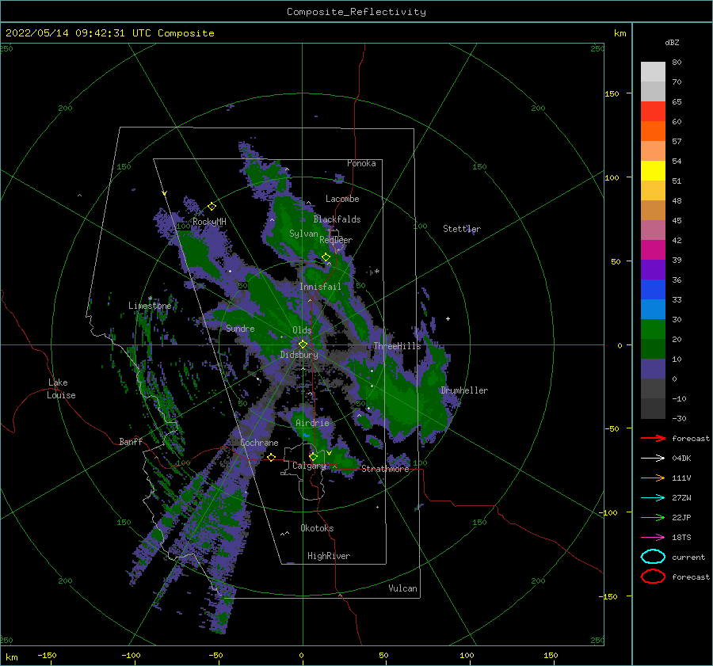Click the '18TS' legend label
713x666 pixels.
click(x=681, y=538)
